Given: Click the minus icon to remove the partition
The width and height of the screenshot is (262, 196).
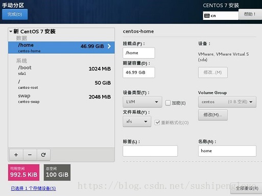Looking at the screenshot, I should [x=30, y=155].
